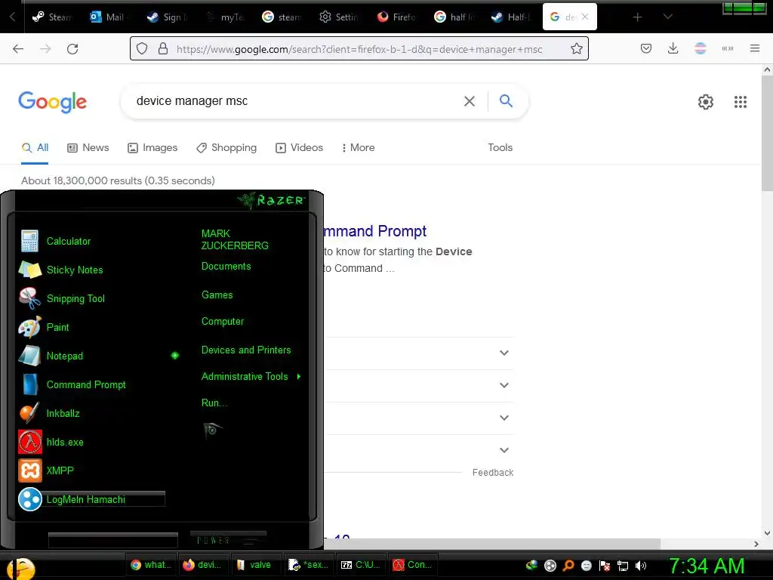Submit the search via magnifier icon
773x580 pixels.
click(506, 100)
